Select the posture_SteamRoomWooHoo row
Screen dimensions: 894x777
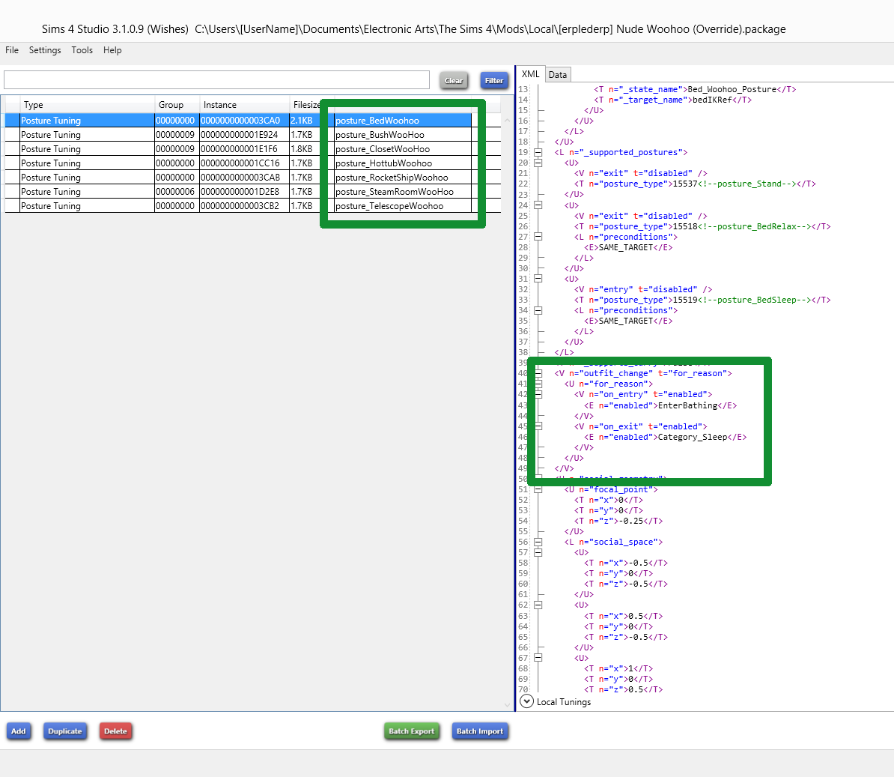pos(252,192)
